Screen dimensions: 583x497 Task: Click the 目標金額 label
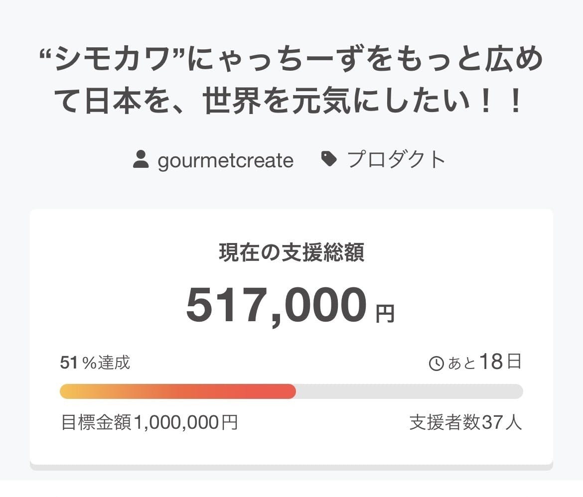pos(96,423)
